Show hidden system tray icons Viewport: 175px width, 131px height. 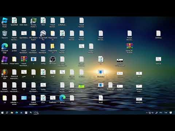click(x=147, y=113)
